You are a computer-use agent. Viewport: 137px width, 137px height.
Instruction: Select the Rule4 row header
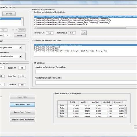tap(62, 114)
